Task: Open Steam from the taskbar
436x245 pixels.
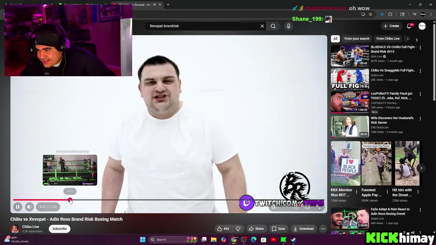Action: [293, 240]
